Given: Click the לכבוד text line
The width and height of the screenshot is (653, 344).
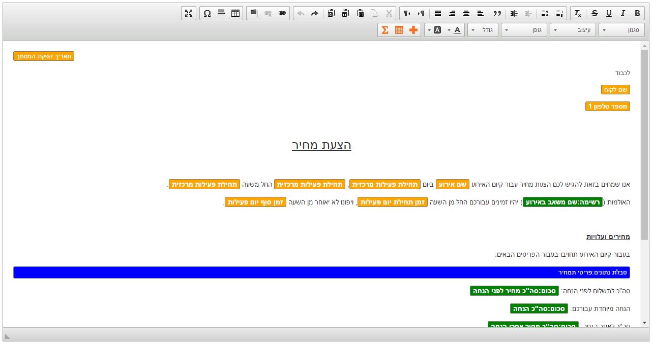Looking at the screenshot, I should click(x=622, y=73).
